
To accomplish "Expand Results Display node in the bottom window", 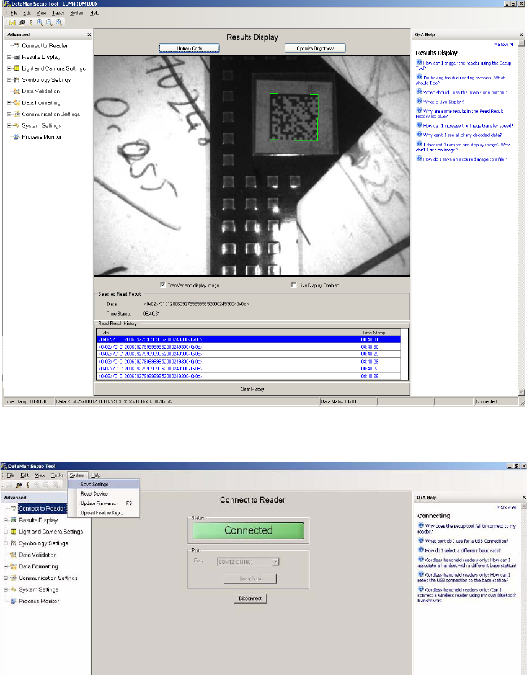I will 6,520.
